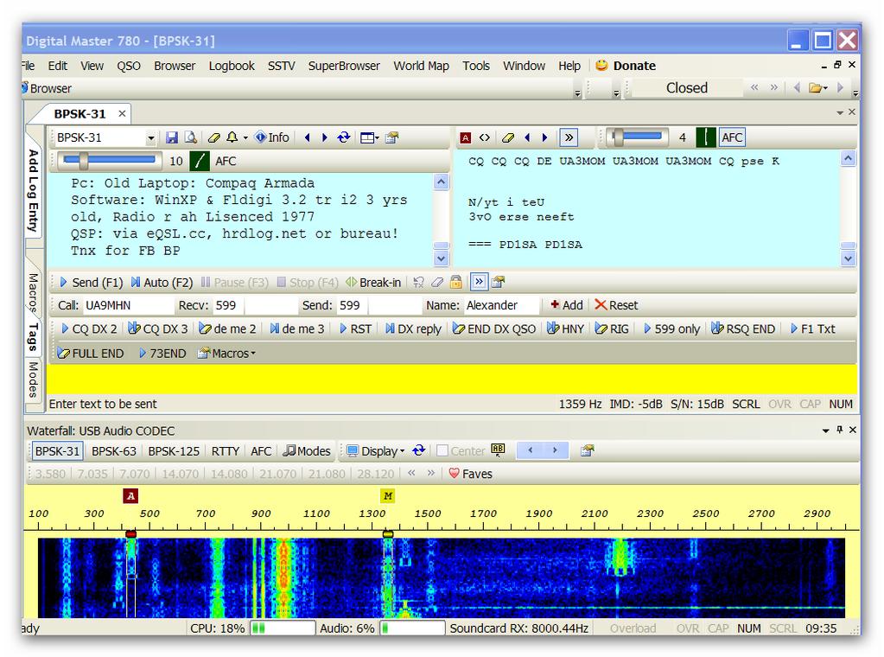Click the yellow transmit text area
The height and width of the screenshot is (657, 884).
tap(452, 379)
